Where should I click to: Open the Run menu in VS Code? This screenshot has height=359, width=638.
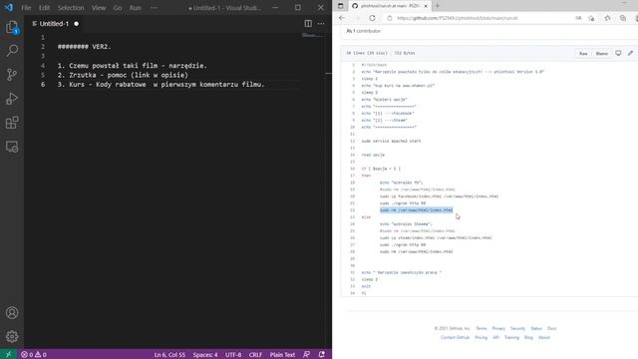136,8
